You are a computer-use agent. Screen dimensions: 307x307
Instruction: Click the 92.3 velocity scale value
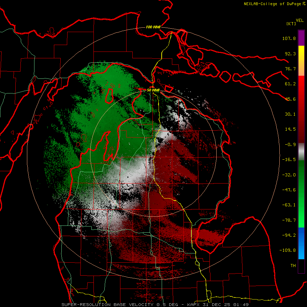pos(290,54)
